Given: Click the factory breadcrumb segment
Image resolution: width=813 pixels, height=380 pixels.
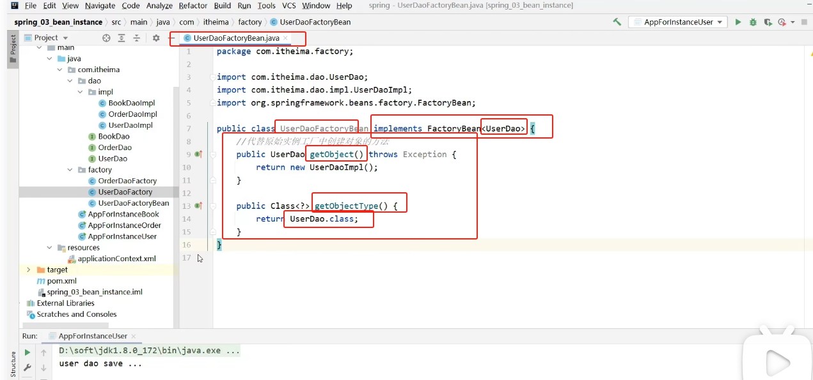Looking at the screenshot, I should [250, 22].
